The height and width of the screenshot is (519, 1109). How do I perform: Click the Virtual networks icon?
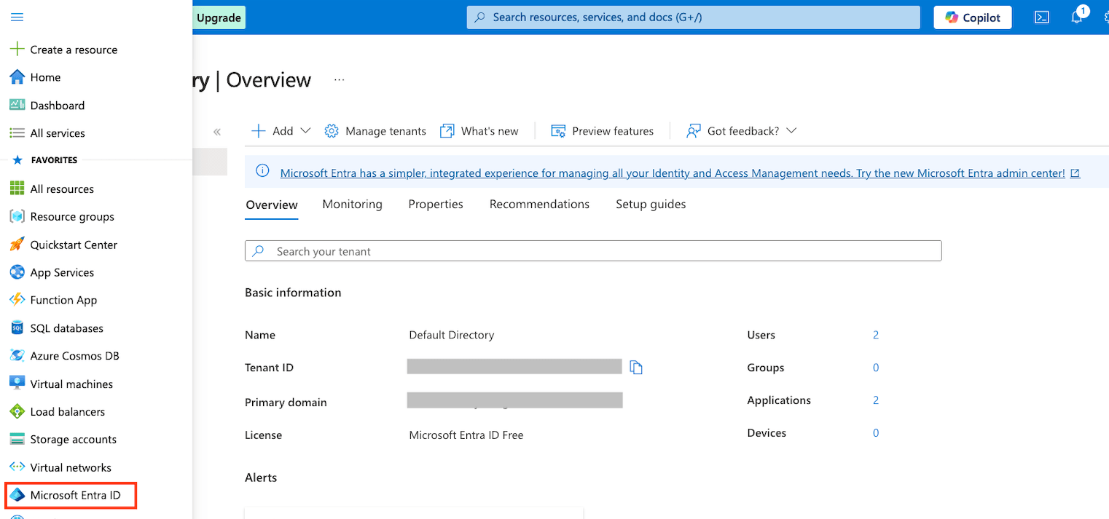[x=17, y=467]
